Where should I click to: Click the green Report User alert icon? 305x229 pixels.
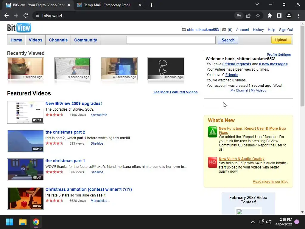(212, 132)
